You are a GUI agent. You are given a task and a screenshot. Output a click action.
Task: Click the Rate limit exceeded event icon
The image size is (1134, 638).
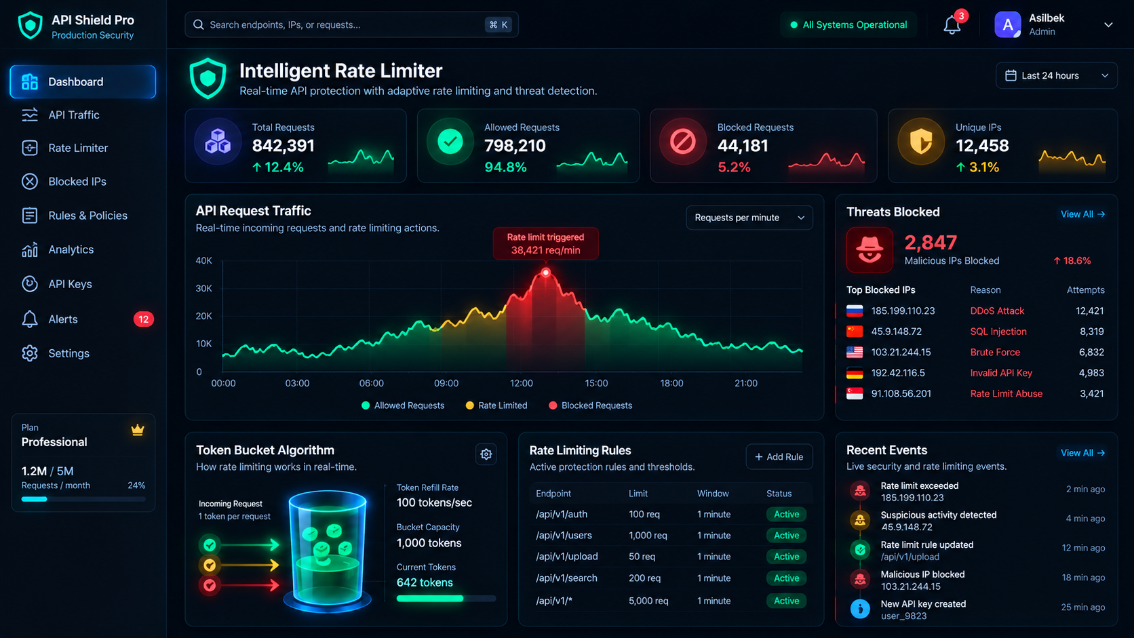(x=860, y=491)
